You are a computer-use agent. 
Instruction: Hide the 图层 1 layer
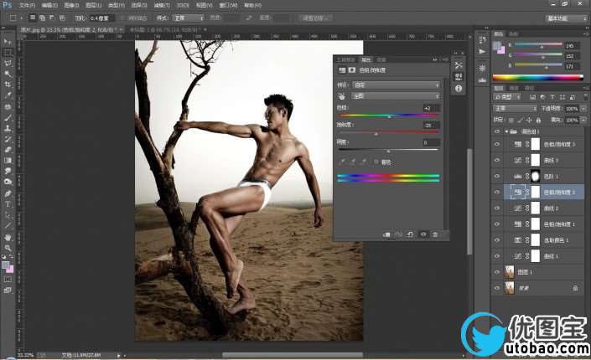click(x=497, y=272)
